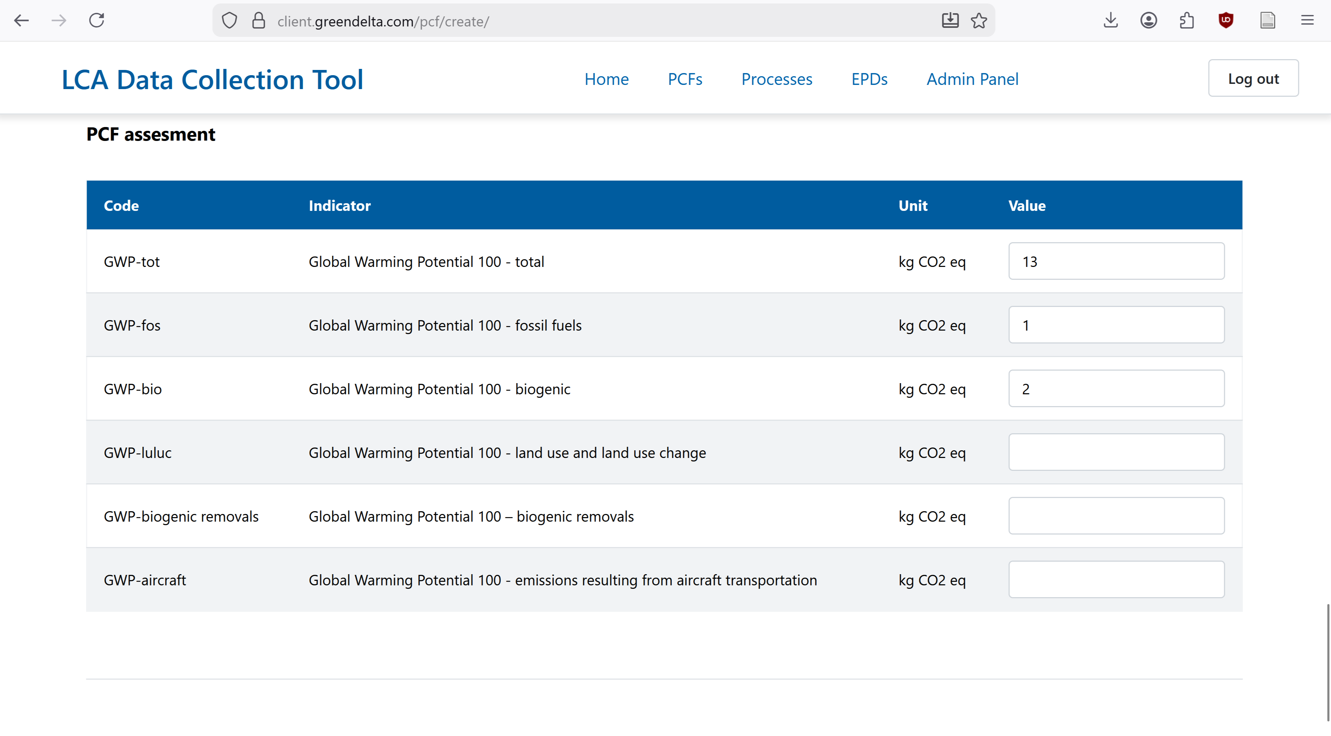The image size is (1331, 736).
Task: Open the shield tracking protection icon
Action: tap(229, 21)
